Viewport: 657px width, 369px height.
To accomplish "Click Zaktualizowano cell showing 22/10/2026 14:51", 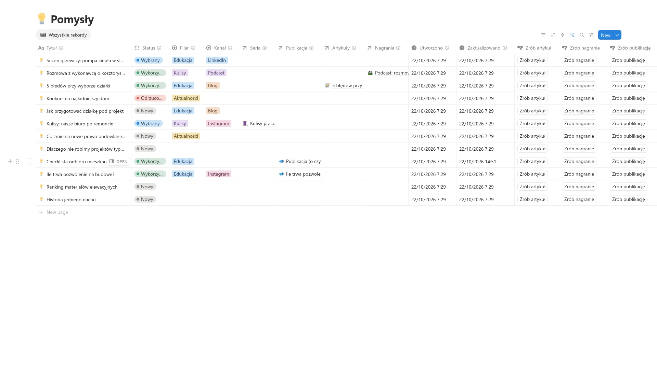I will tap(485, 161).
